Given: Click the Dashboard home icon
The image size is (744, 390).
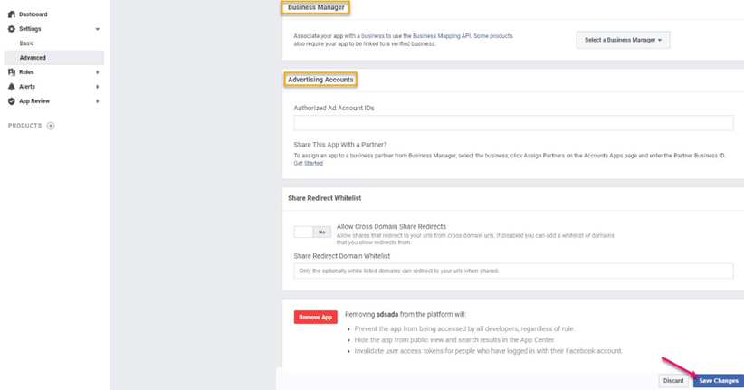Looking at the screenshot, I should pos(12,14).
